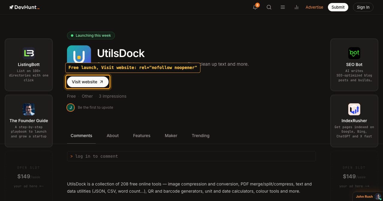Image resolution: width=383 pixels, height=201 pixels.
Task: Switch to the Trending tab
Action: pos(200,136)
